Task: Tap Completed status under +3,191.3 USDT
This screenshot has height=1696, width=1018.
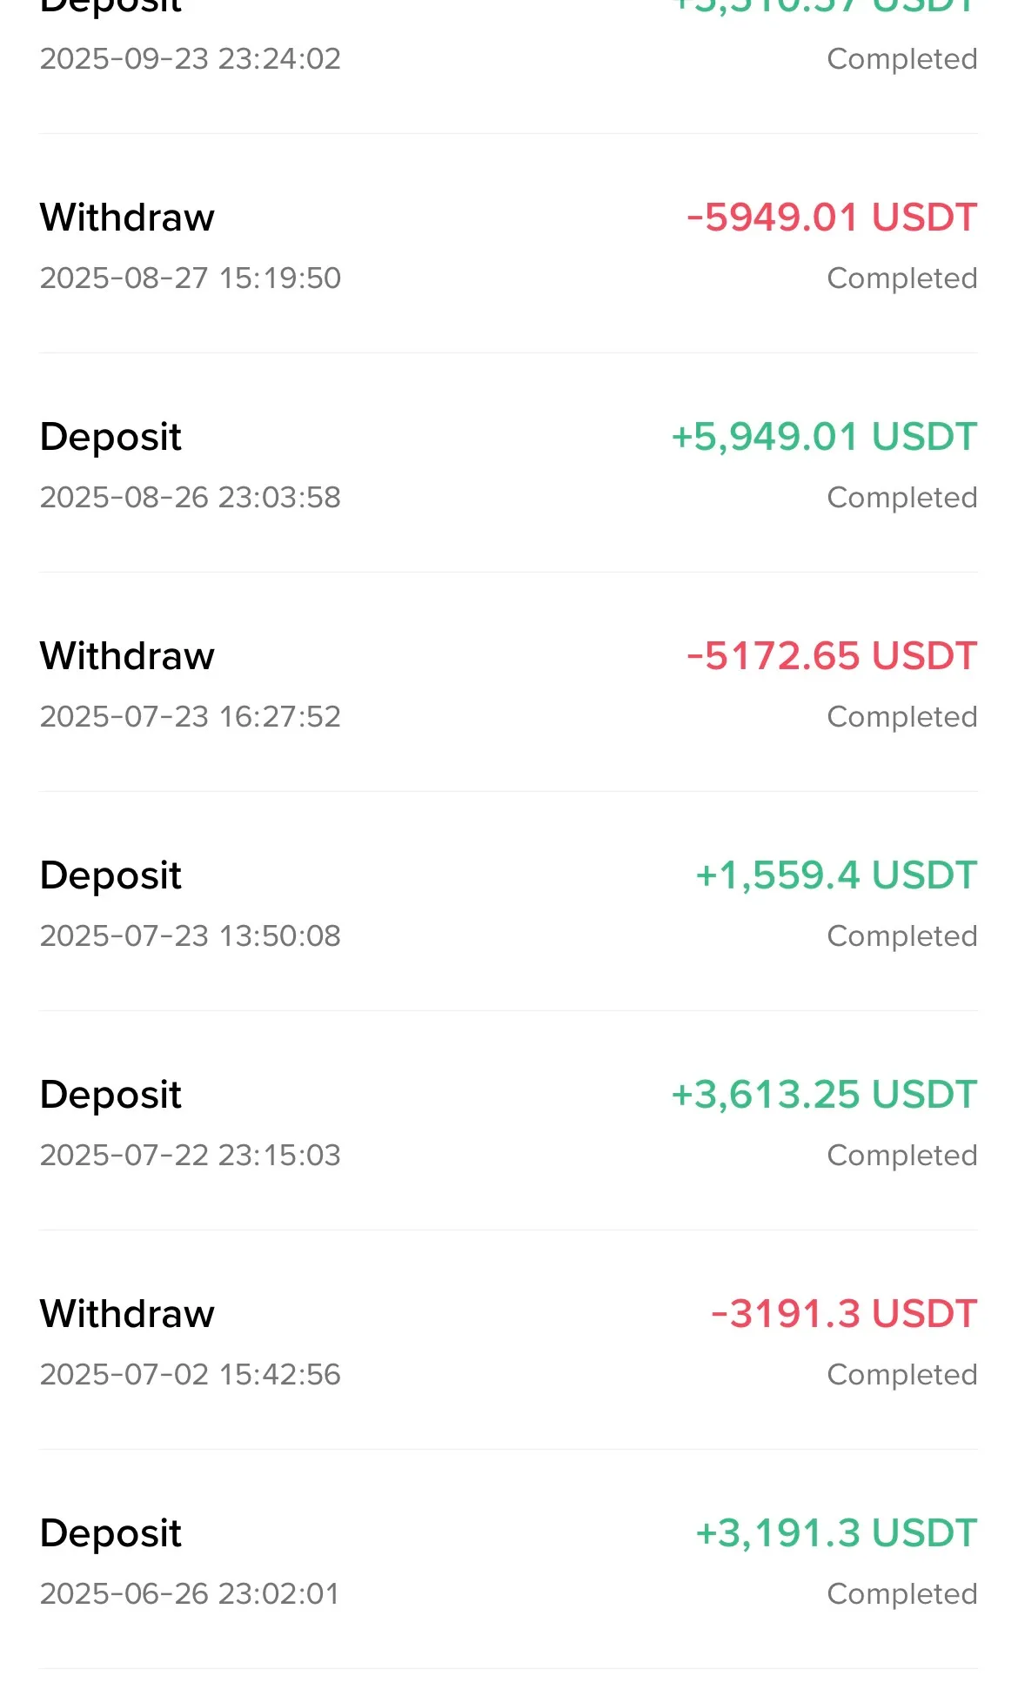Action: (x=902, y=1595)
